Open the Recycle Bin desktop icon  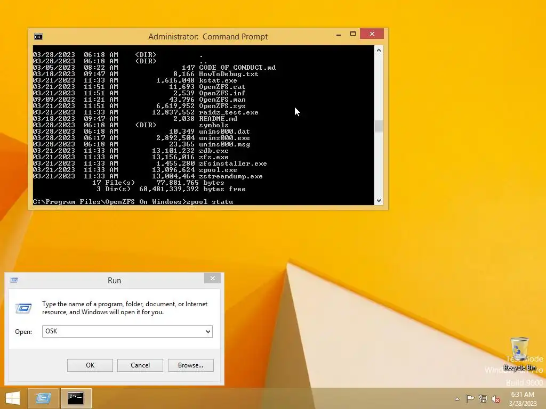(519, 354)
